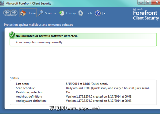
Task: Click the Forefront title bar app icon
Action: pyautogui.click(x=2, y=3)
